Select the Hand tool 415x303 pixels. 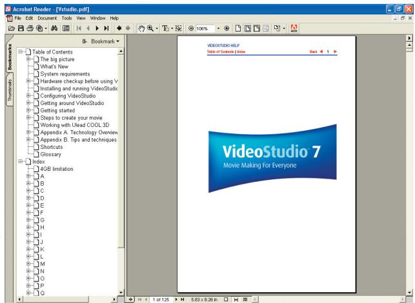tap(141, 28)
